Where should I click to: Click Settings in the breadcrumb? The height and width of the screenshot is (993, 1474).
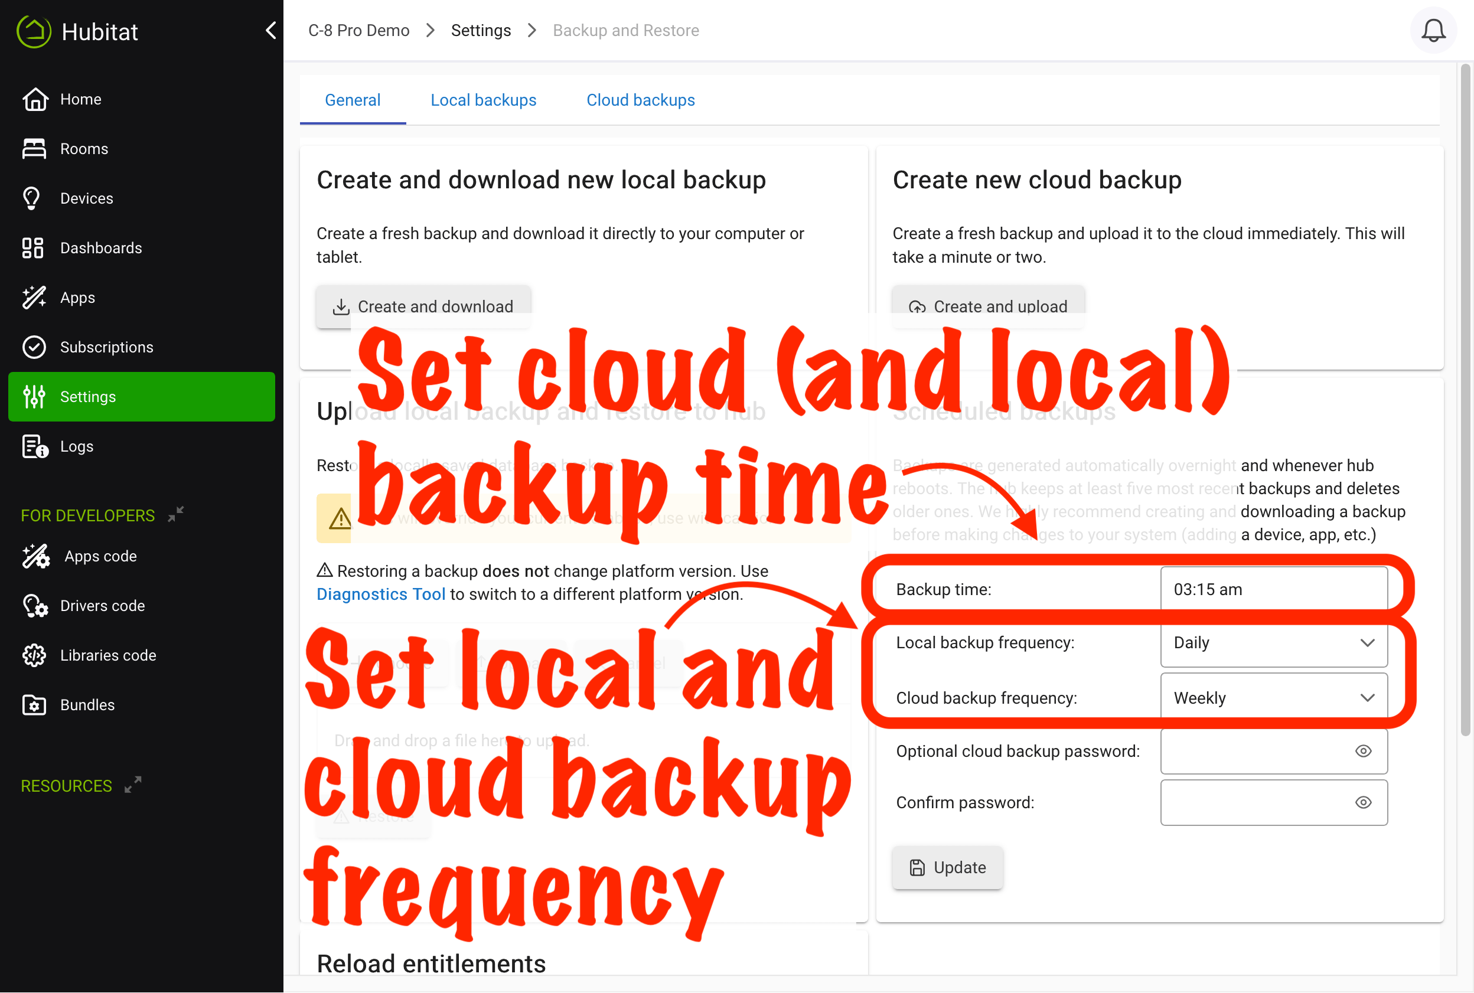click(481, 30)
